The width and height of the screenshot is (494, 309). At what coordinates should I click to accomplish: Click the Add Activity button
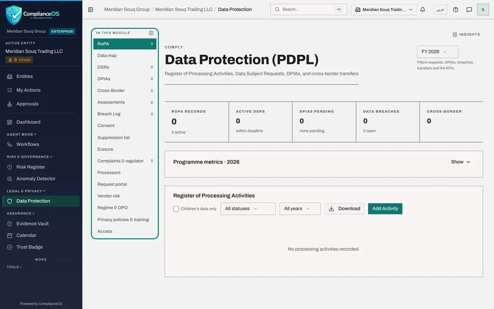(x=385, y=209)
